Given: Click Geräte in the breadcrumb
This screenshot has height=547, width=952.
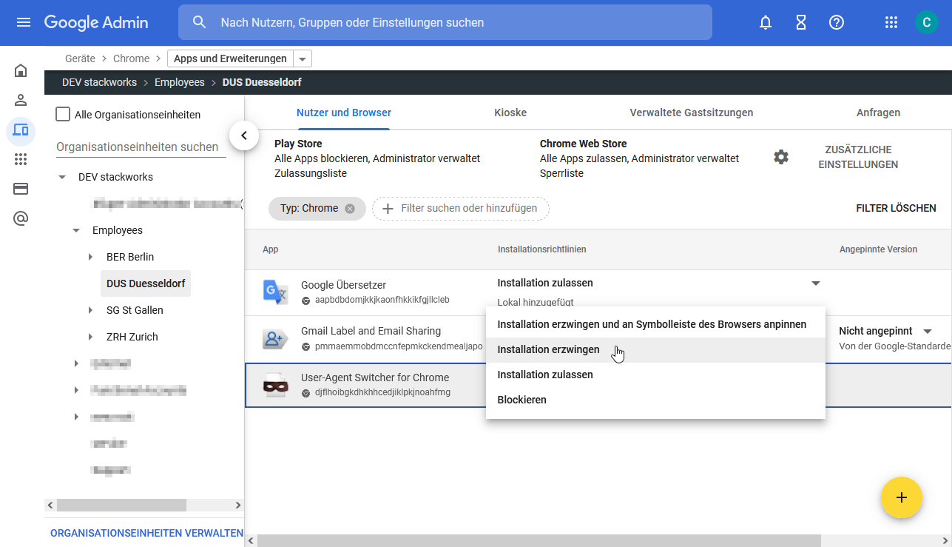Looking at the screenshot, I should [x=80, y=58].
